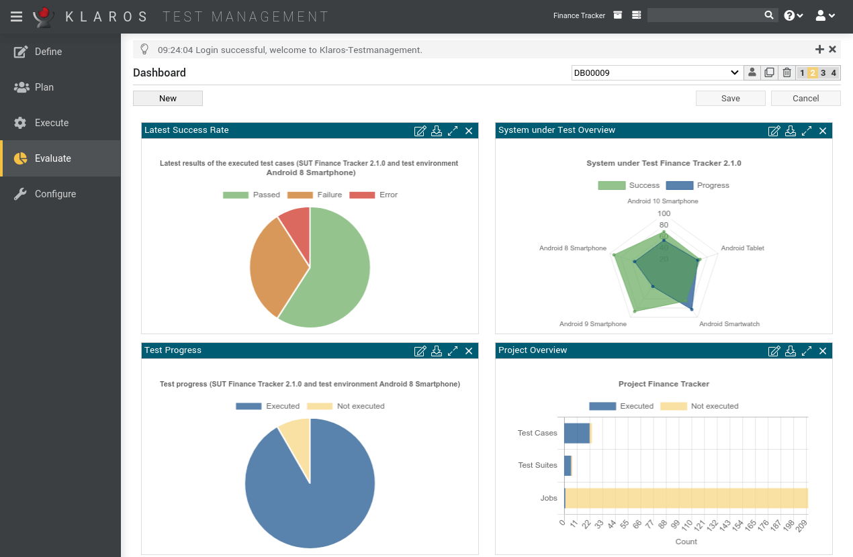Edit the Latest Success Rate report
The width and height of the screenshot is (853, 557).
(420, 131)
